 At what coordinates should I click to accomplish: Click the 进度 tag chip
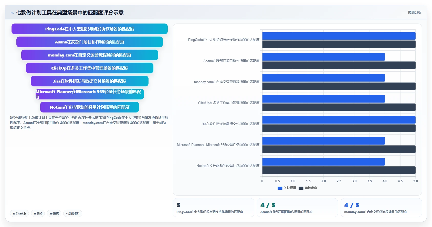click(x=54, y=213)
